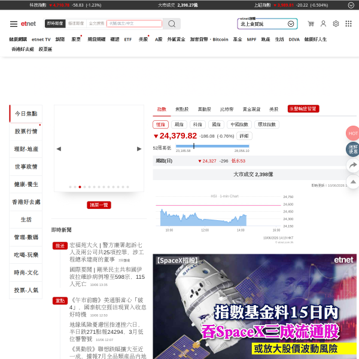
Task: Switch to the 比特幣 tab
Action: point(227,109)
